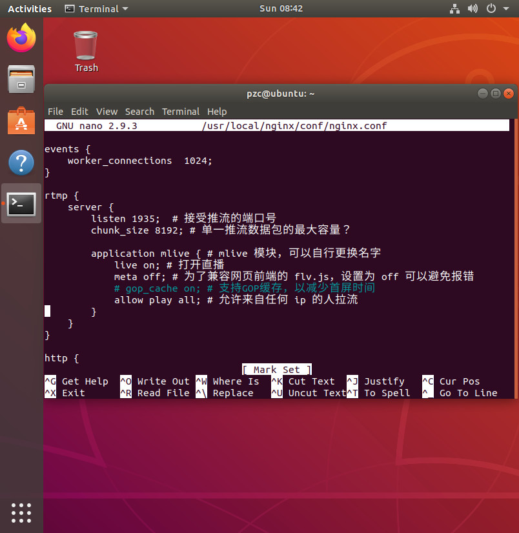Click the 'http {' line
This screenshot has width=519, height=533.
click(62, 358)
